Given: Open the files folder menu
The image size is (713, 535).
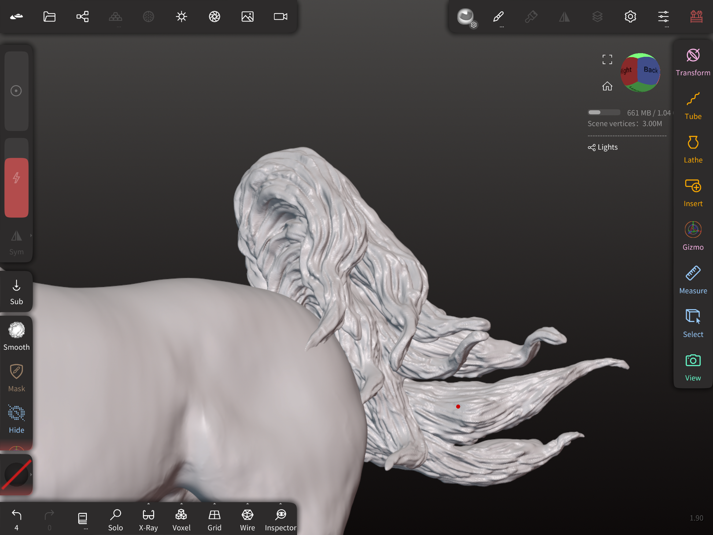Looking at the screenshot, I should pos(49,16).
